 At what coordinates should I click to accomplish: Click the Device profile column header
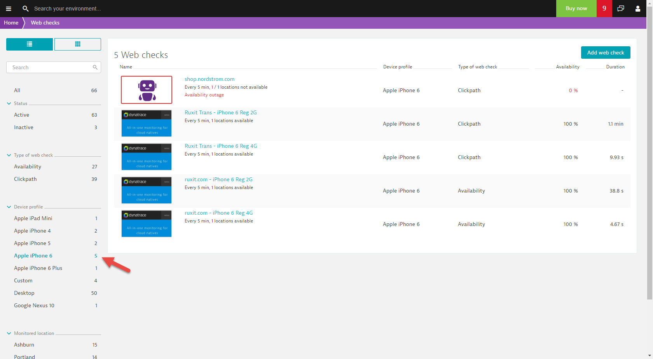[x=398, y=67]
